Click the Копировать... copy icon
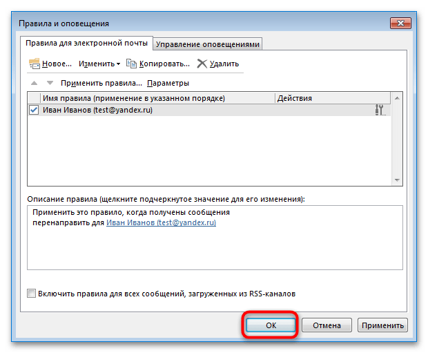 point(131,64)
